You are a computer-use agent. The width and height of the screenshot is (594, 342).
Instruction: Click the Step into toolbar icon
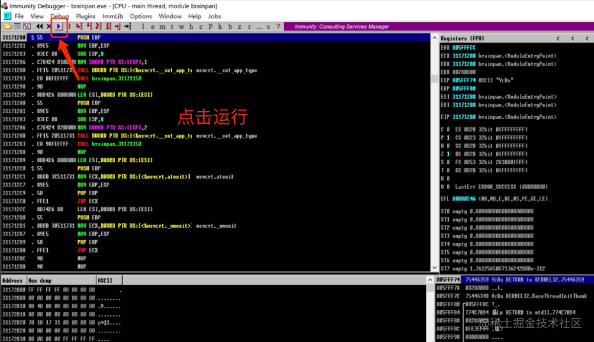(x=79, y=26)
